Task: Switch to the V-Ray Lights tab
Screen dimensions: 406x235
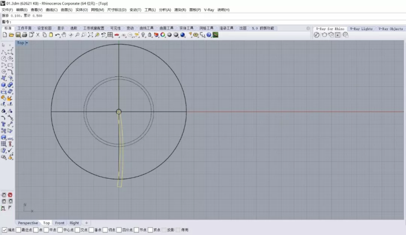Action: click(x=360, y=29)
